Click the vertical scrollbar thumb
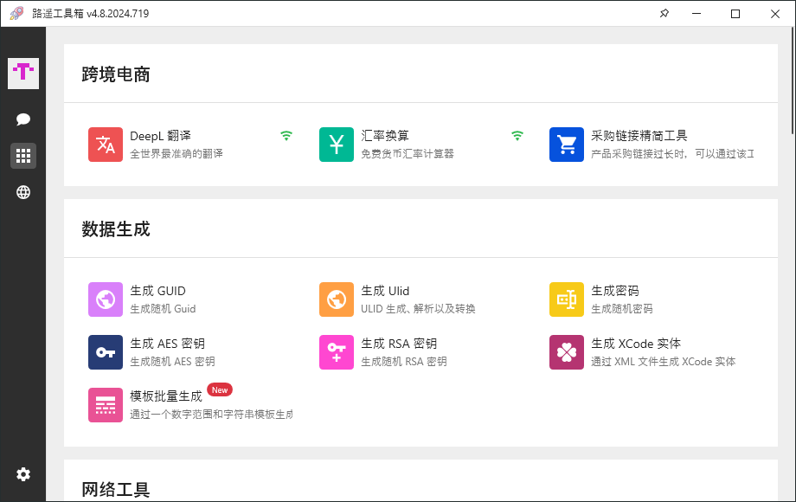This screenshot has width=796, height=502. [x=793, y=80]
